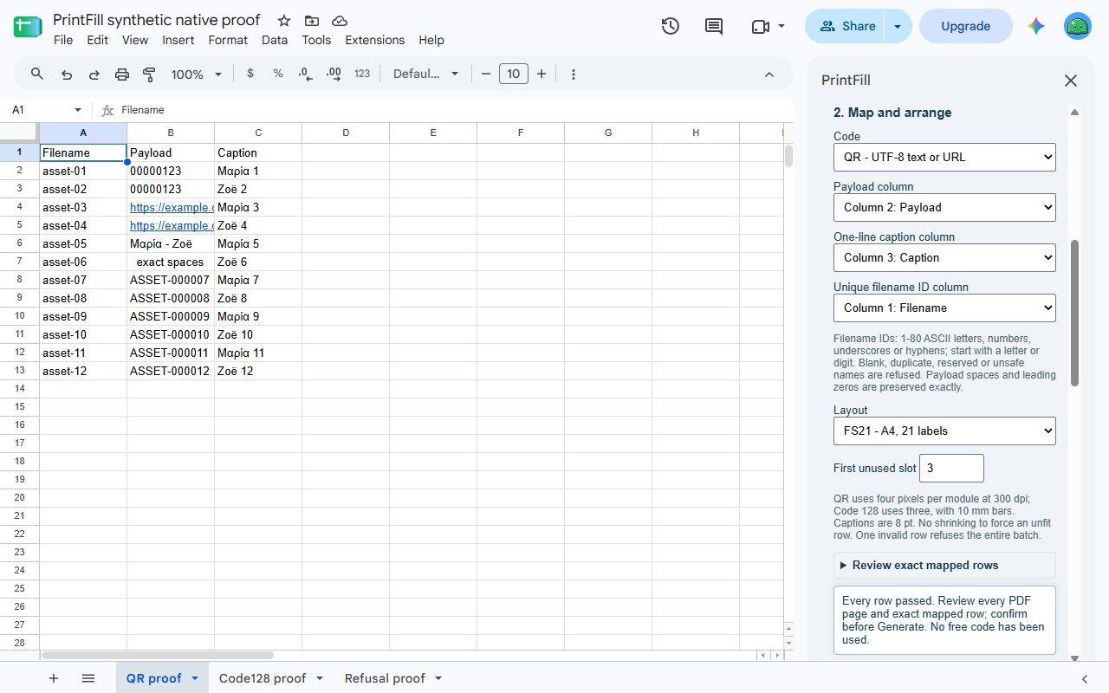Click the Print icon in toolbar
This screenshot has width=1109, height=693.
click(122, 74)
